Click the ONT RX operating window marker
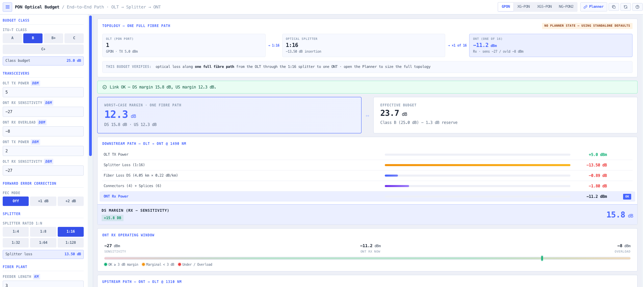 (542, 258)
